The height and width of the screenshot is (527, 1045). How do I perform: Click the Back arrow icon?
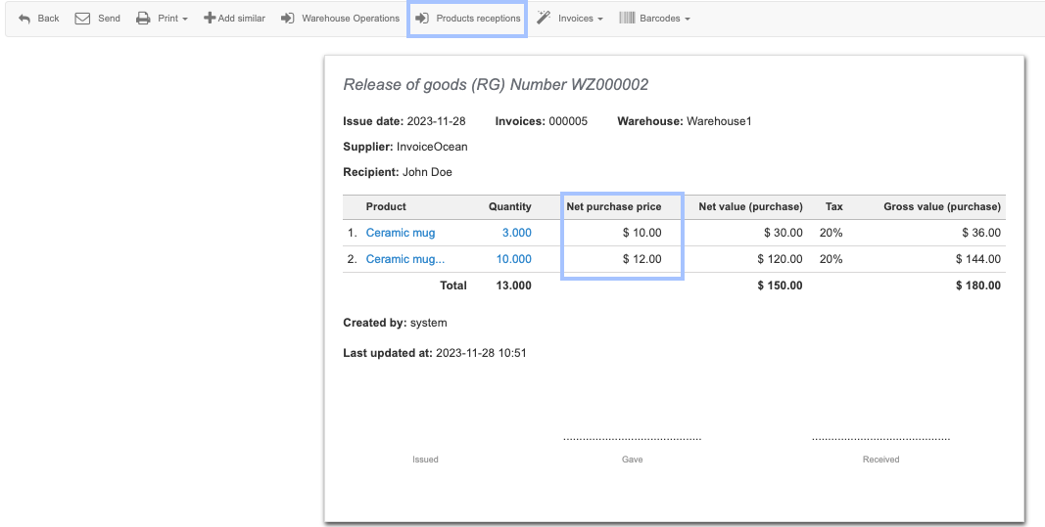[24, 19]
